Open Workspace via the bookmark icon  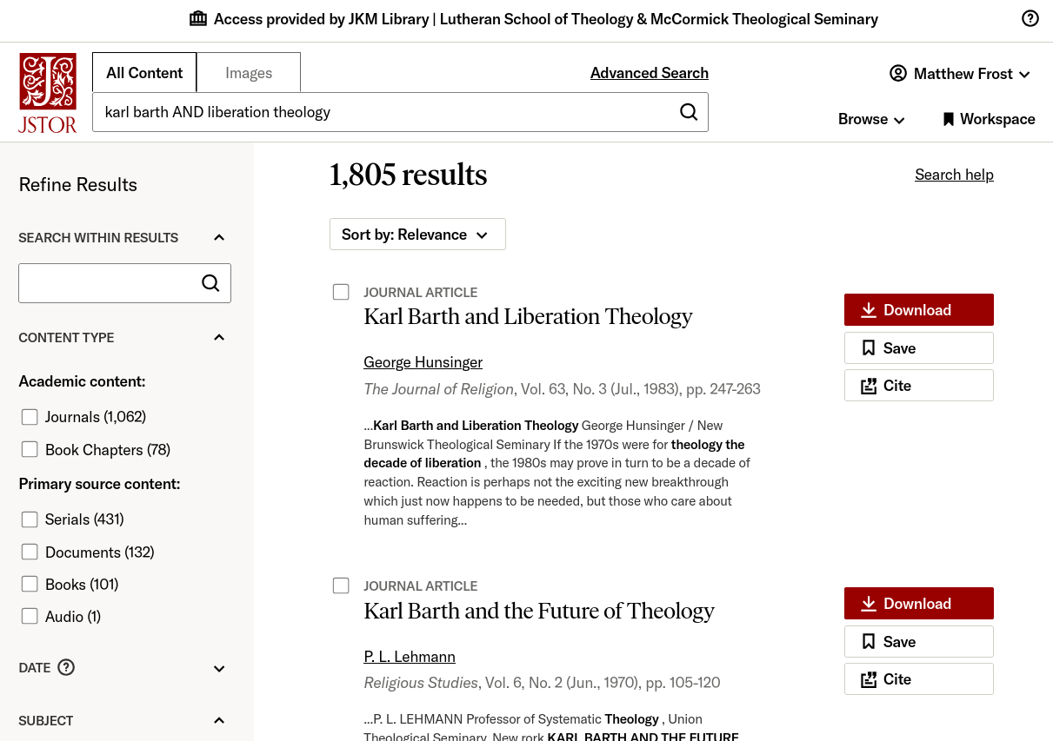pos(949,118)
